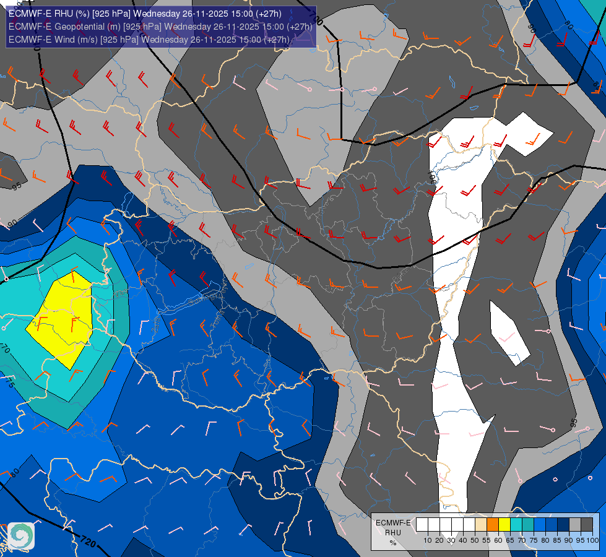This screenshot has width=606, height=557.
Task: Click the legend tick value 85
Action: [x=557, y=540]
